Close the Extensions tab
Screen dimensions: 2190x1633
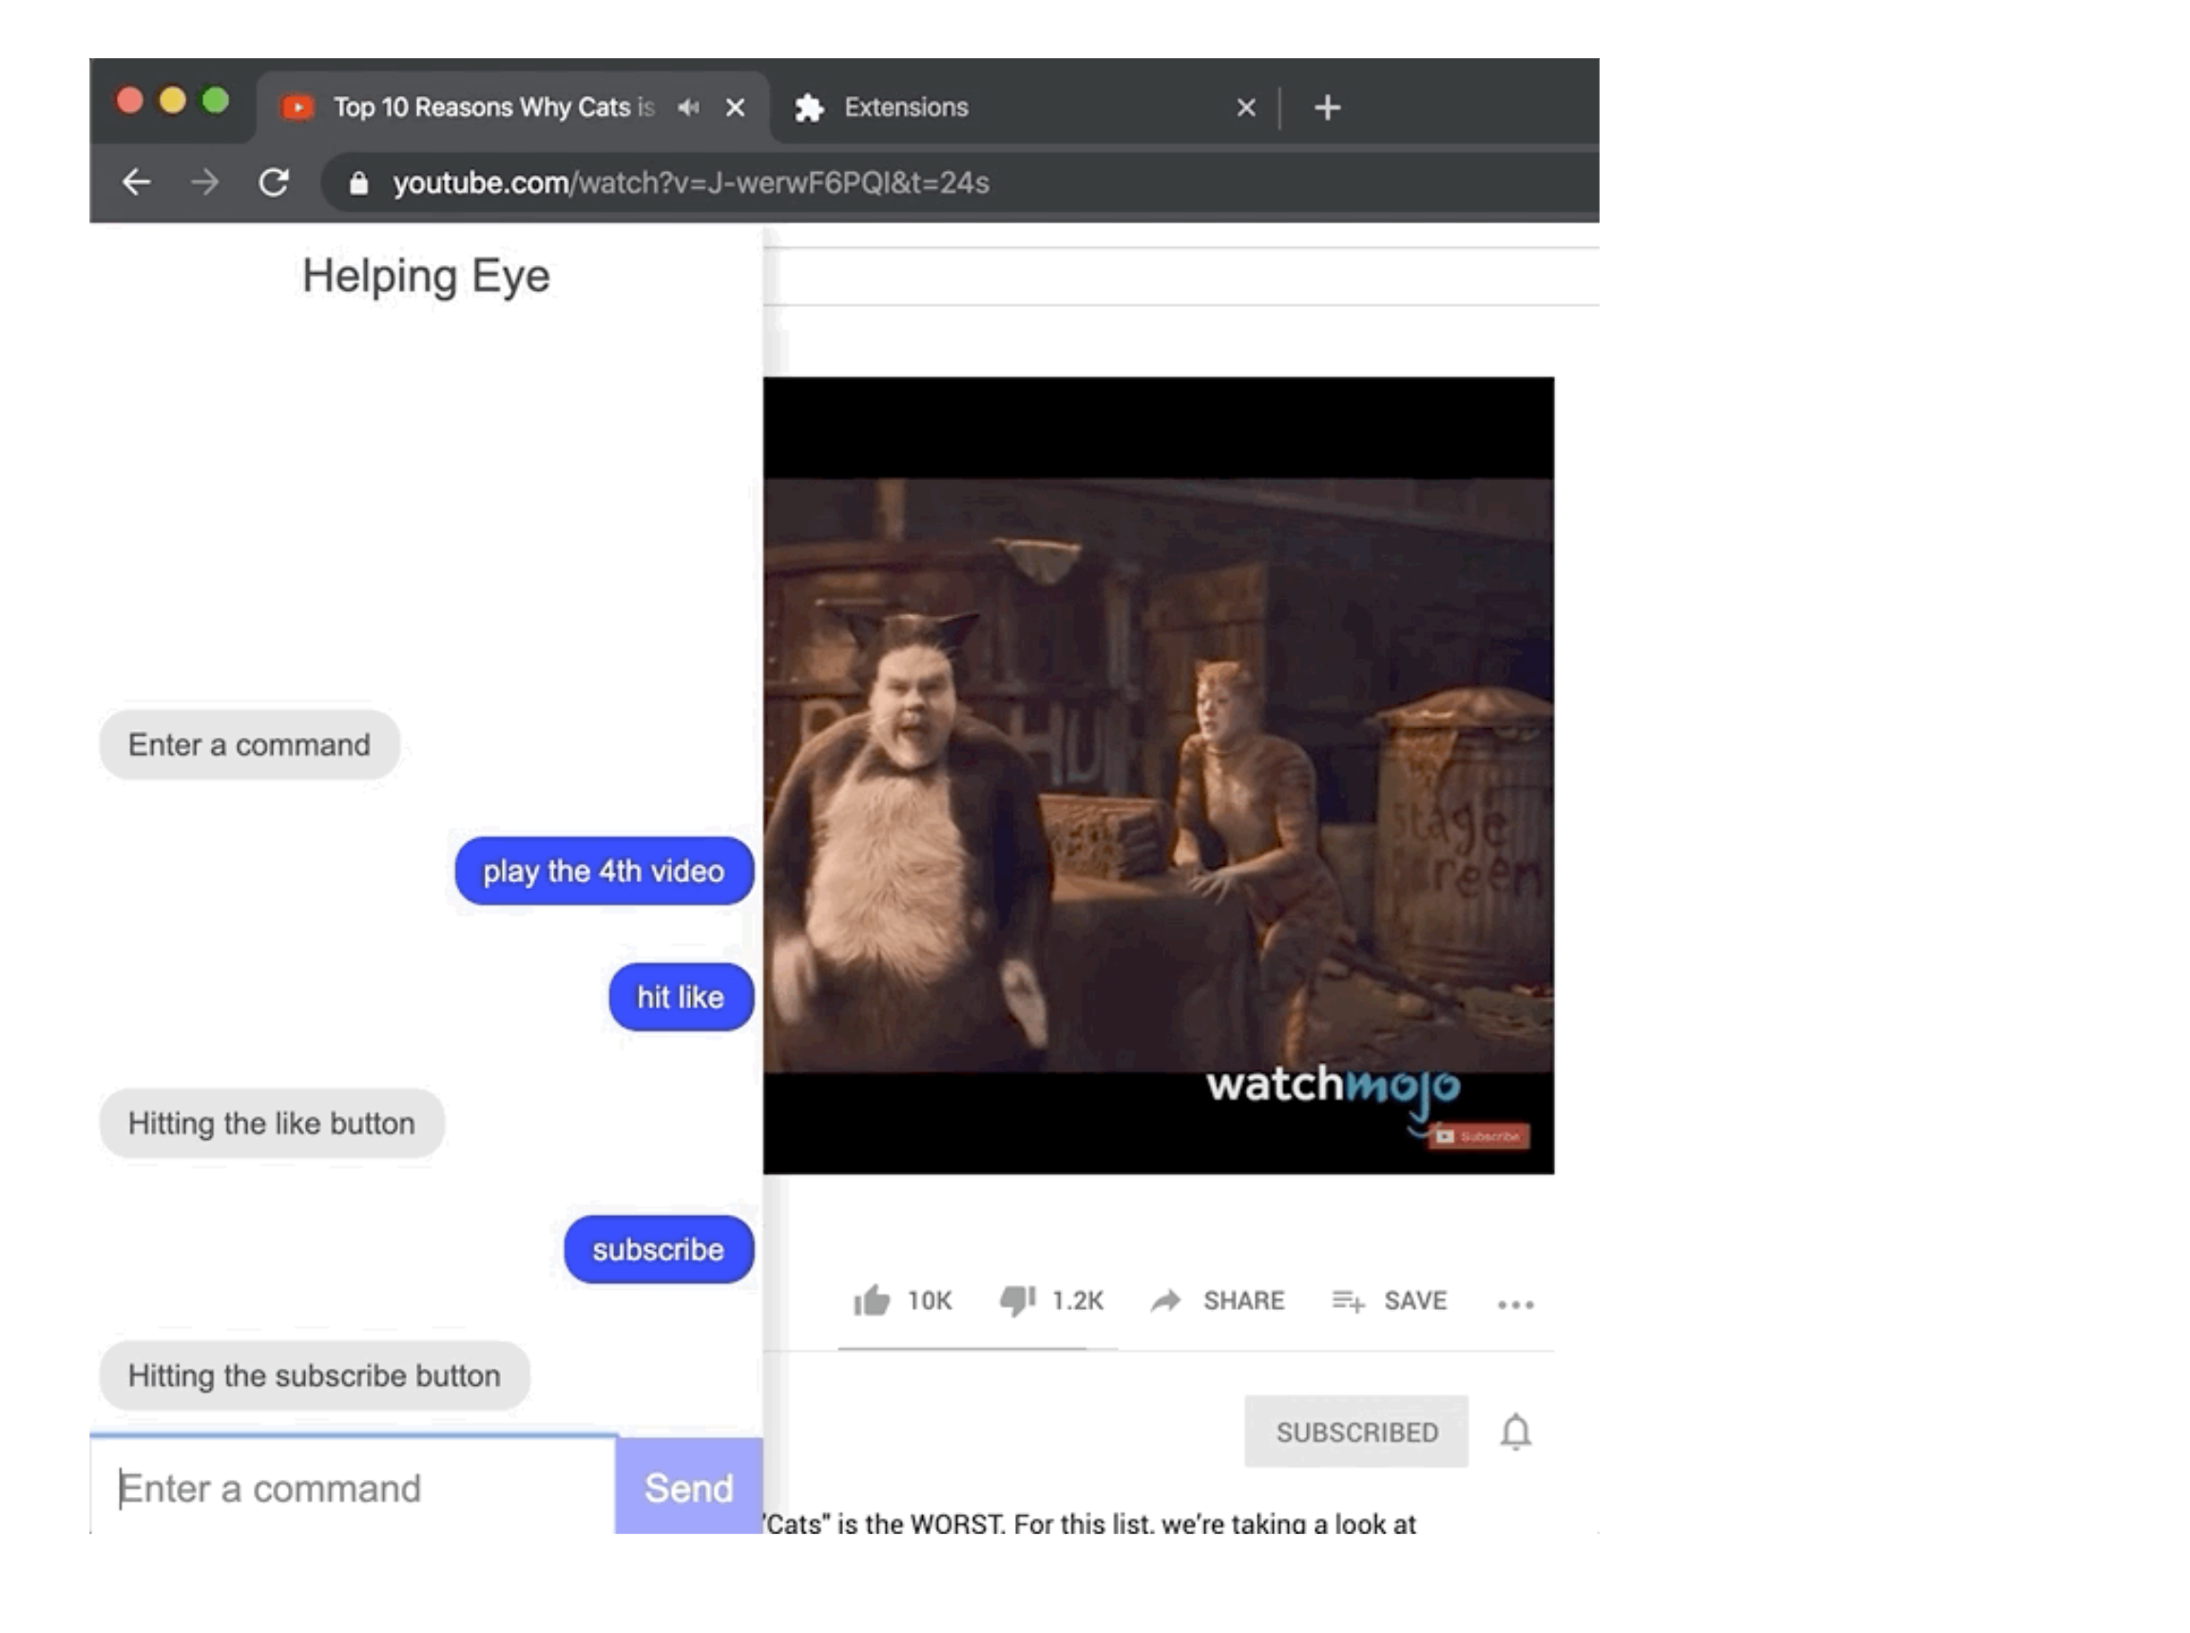[1246, 106]
